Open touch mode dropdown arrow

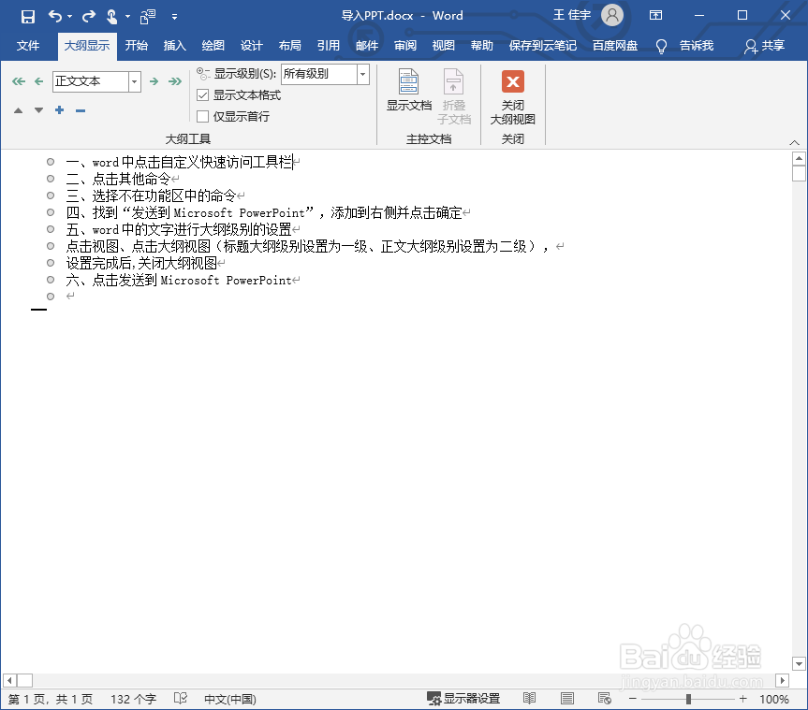pyautogui.click(x=127, y=17)
